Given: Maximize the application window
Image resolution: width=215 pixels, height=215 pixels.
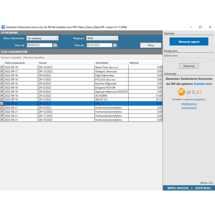Looking at the screenshot, I should (x=200, y=27).
